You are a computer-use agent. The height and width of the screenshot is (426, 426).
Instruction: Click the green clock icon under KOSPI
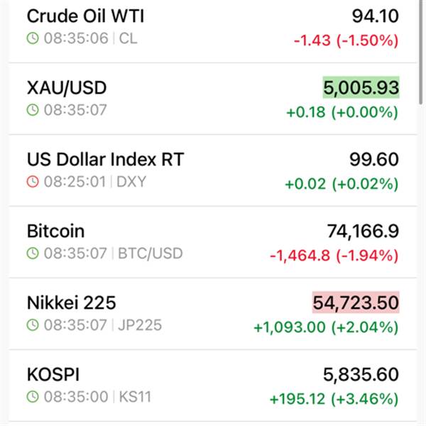click(x=33, y=398)
